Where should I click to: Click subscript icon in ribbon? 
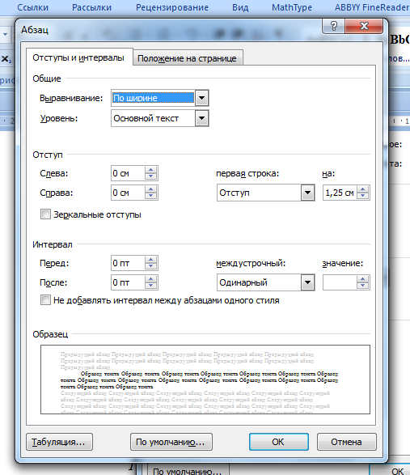click(6, 59)
